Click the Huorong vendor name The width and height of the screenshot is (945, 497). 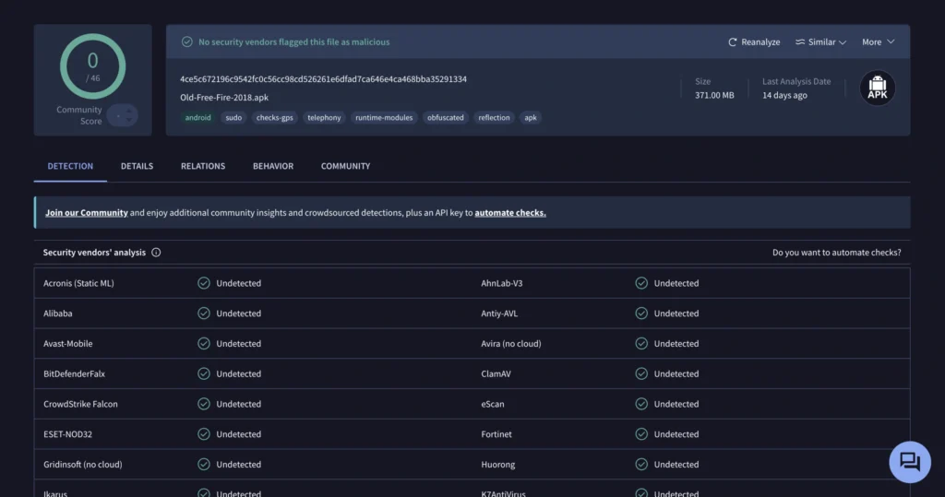coord(497,464)
